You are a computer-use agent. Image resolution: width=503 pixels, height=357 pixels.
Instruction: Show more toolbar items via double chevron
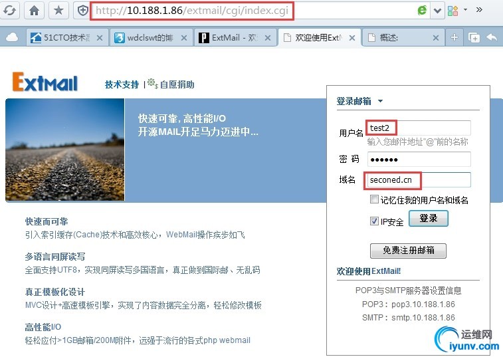coord(479,9)
